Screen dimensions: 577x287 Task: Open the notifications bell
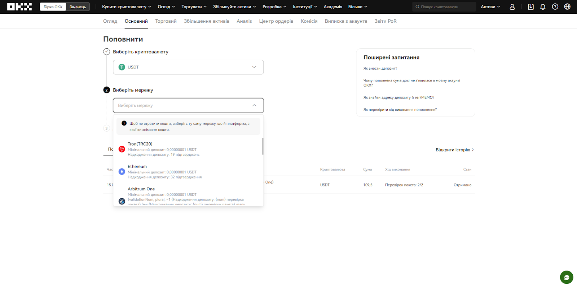(x=543, y=7)
